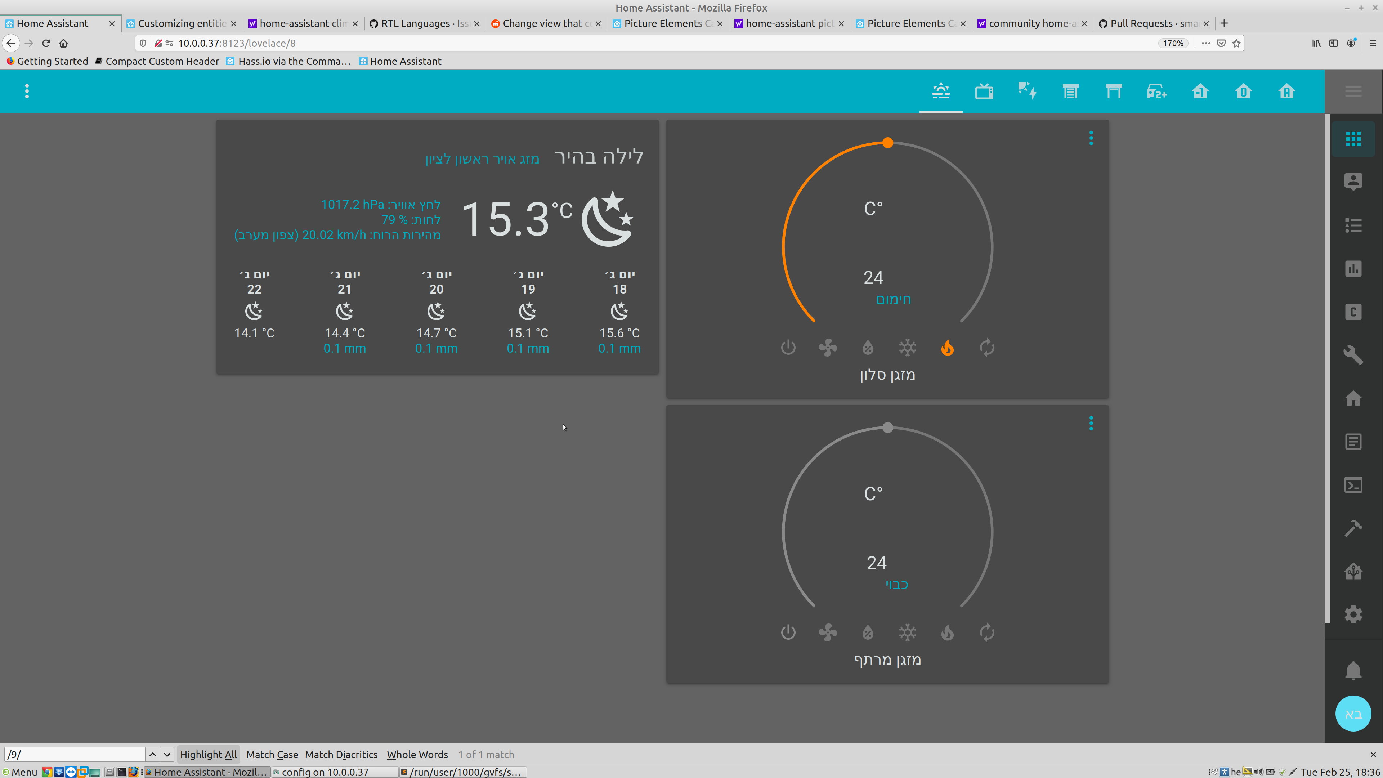The image size is (1383, 778).
Task: Switch to the TV view tab
Action: (x=984, y=91)
